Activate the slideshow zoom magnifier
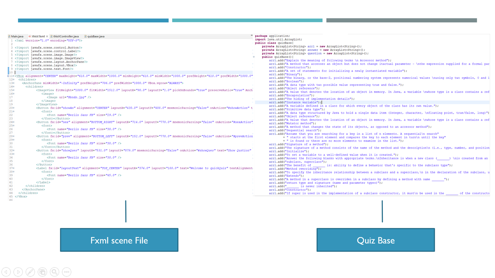 (x=55, y=272)
